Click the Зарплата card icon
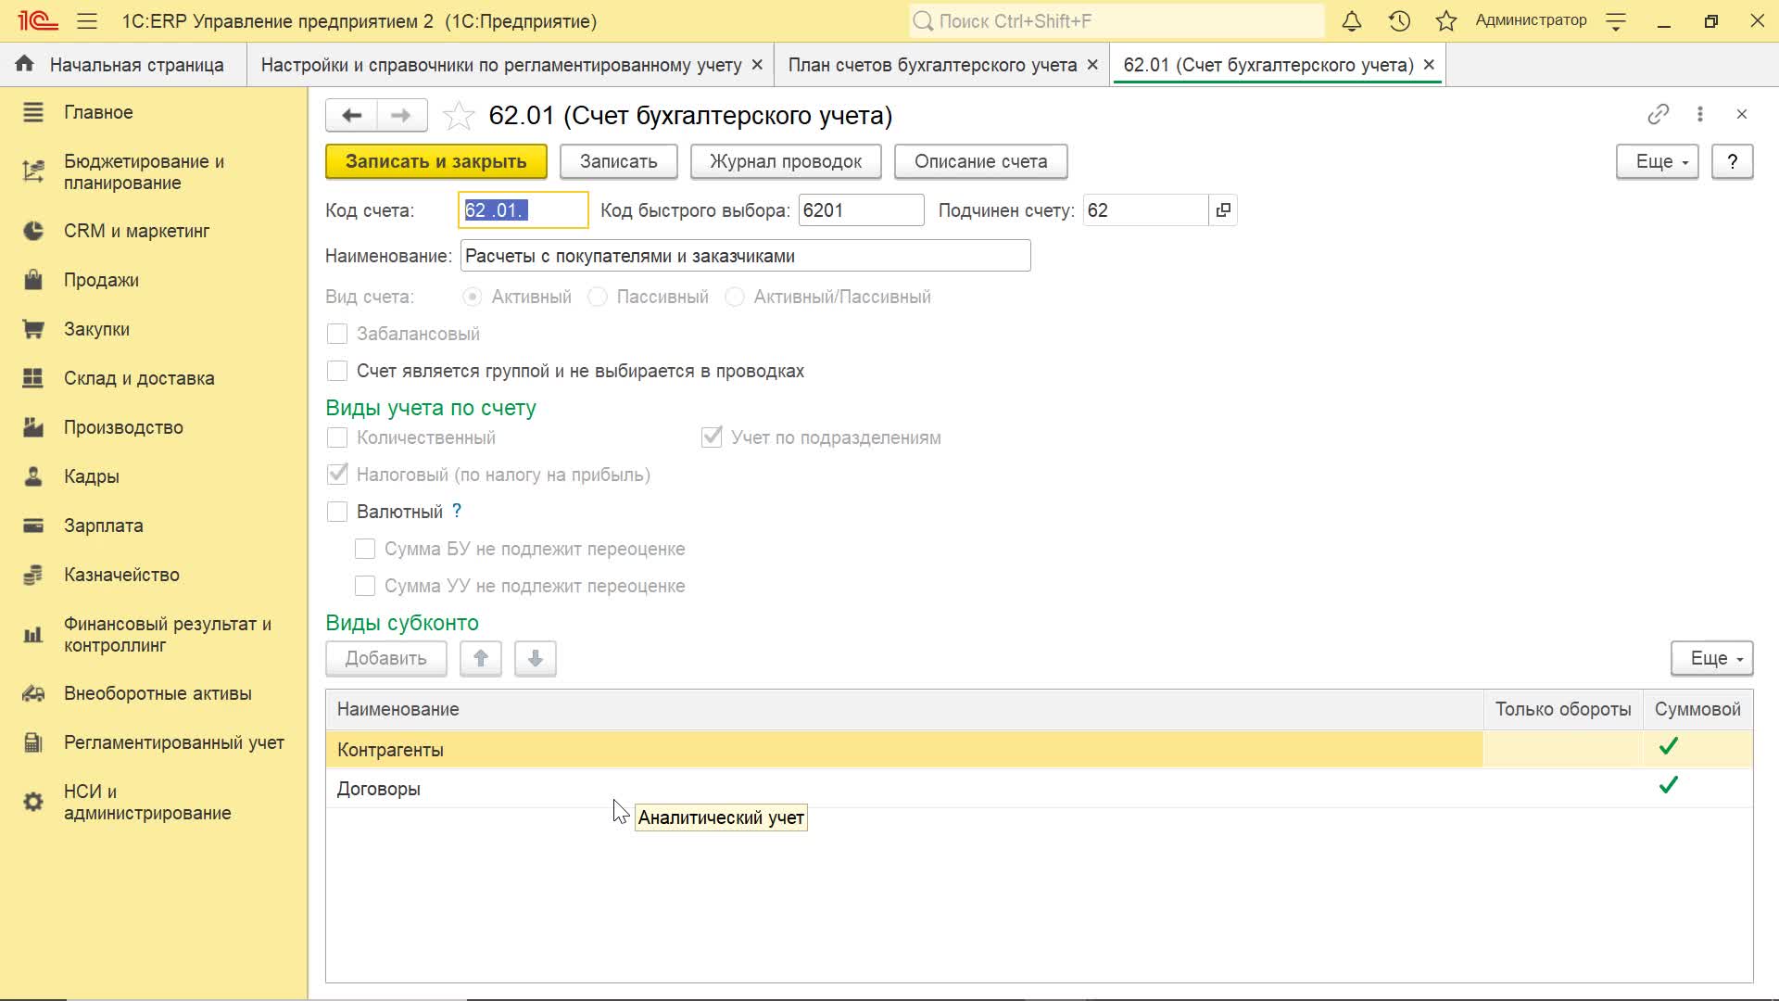 coord(33,526)
